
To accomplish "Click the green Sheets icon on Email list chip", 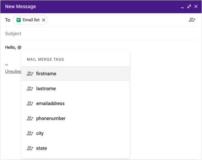I will pos(19,20).
